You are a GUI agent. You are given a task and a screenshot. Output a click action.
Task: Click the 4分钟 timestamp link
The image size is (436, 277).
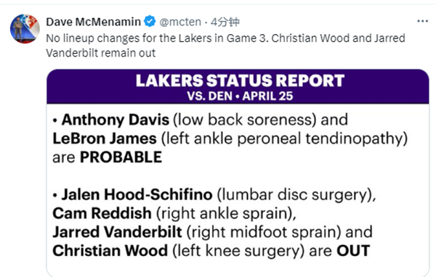click(x=225, y=22)
